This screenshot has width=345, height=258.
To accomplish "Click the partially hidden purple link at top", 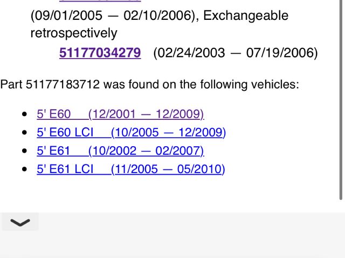I will tap(100, 1).
